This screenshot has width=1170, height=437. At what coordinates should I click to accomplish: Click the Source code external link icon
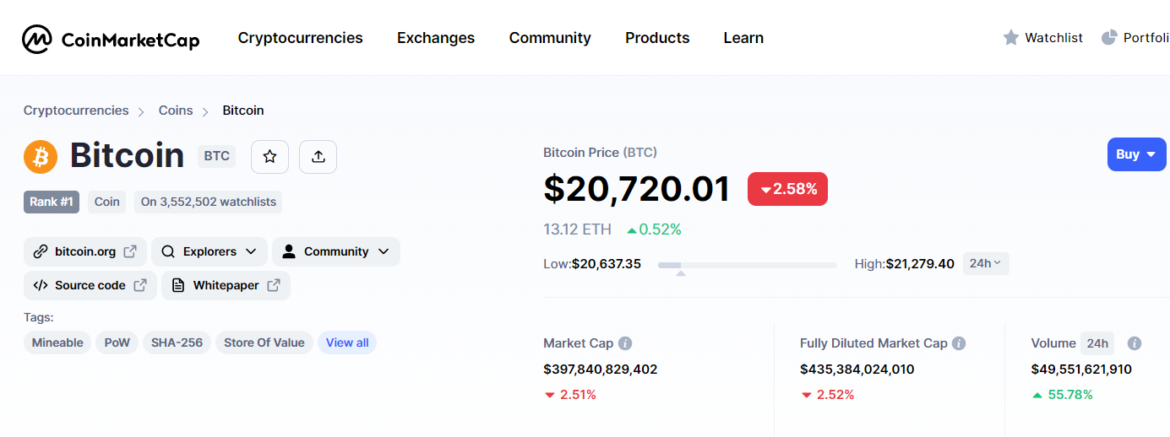tap(140, 285)
